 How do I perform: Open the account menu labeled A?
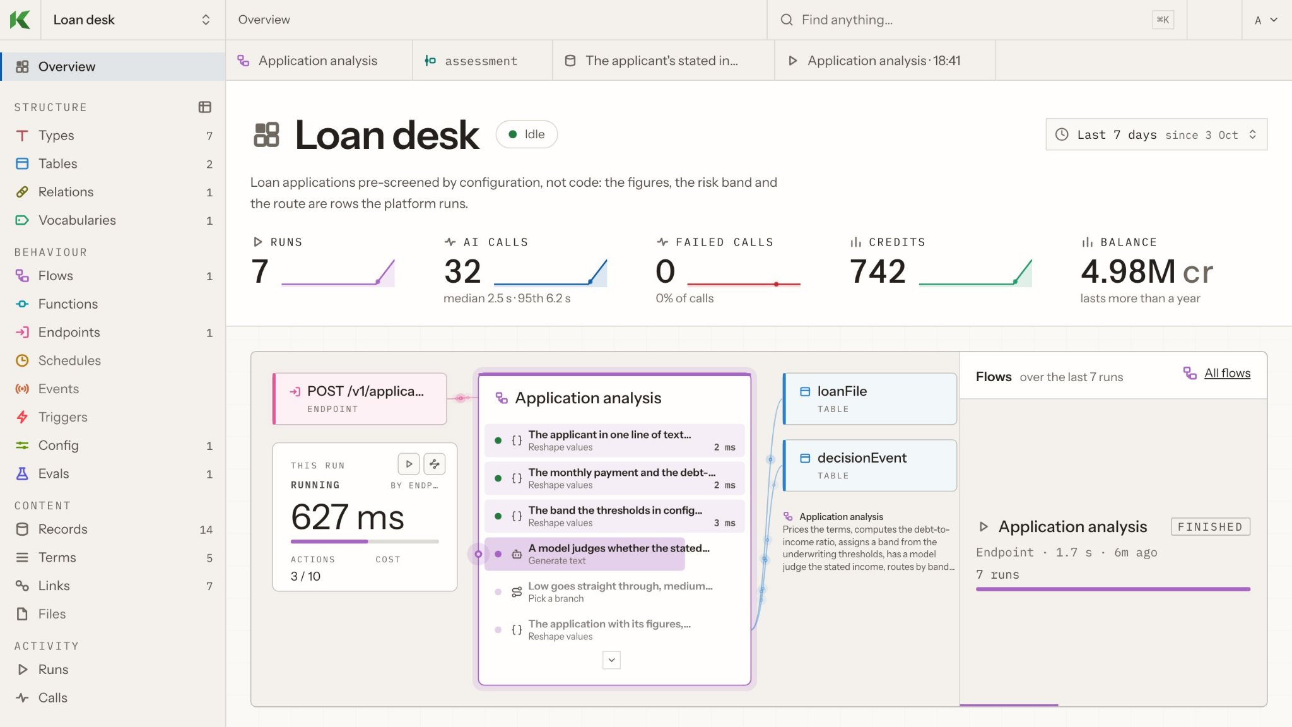click(x=1266, y=20)
